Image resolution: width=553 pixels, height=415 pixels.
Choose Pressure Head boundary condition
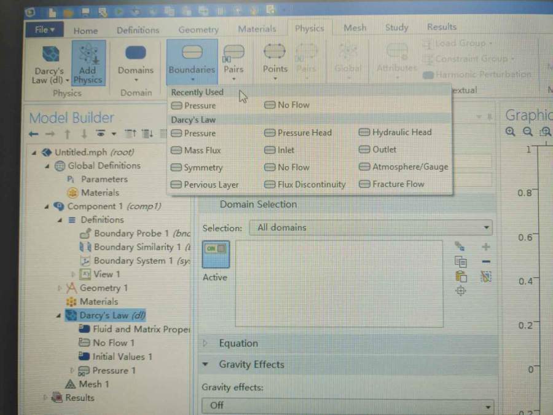coord(298,133)
